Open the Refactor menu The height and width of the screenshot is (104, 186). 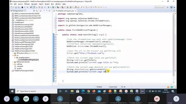point(27,4)
